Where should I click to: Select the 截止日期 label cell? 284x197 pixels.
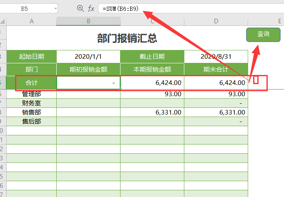152,57
